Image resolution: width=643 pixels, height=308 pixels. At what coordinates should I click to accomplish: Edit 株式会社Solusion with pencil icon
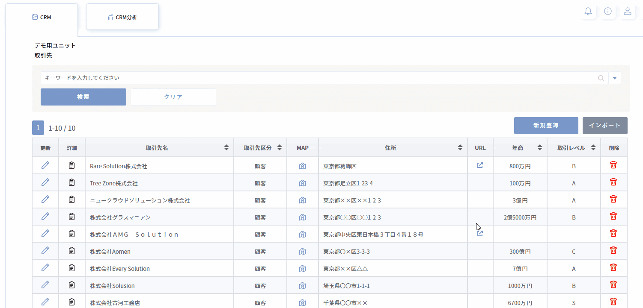click(45, 285)
